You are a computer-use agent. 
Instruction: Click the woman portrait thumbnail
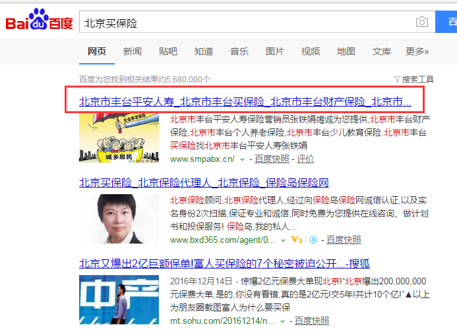point(119,219)
